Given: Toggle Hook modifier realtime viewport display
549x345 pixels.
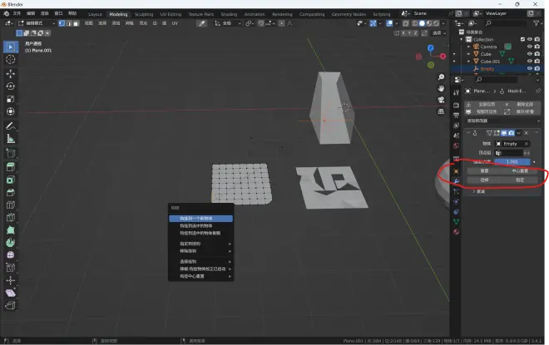Looking at the screenshot, I should [504, 133].
